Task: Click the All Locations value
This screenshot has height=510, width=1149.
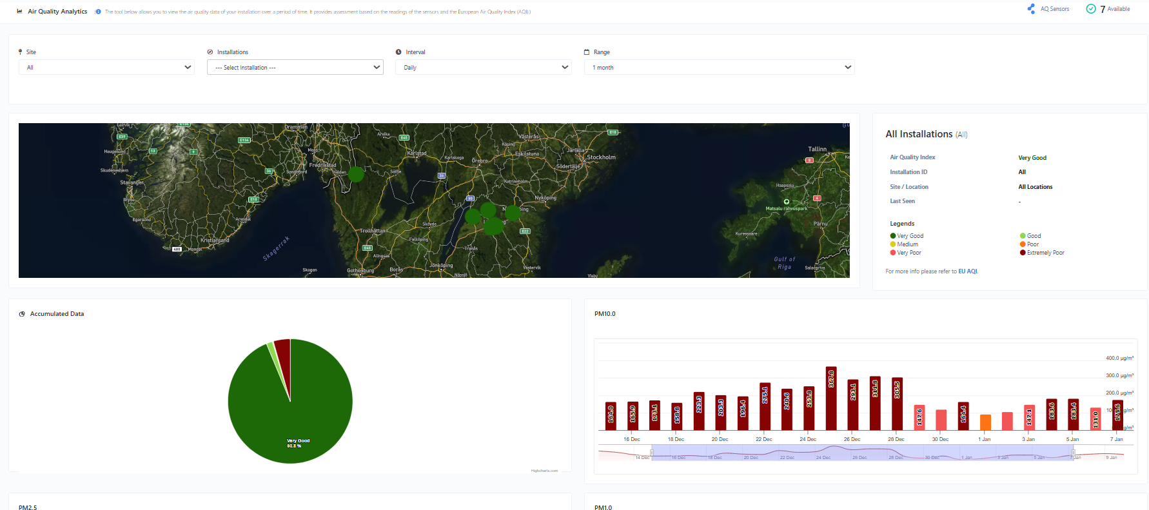Action: click(x=1035, y=187)
